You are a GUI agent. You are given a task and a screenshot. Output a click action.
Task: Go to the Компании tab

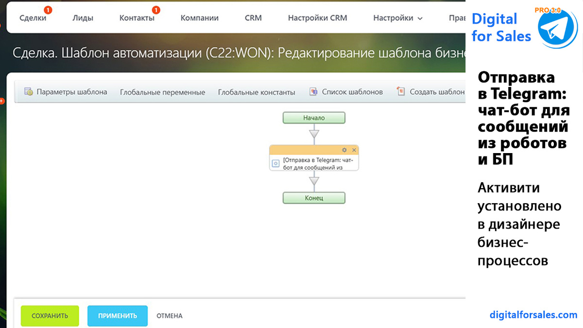(x=200, y=18)
